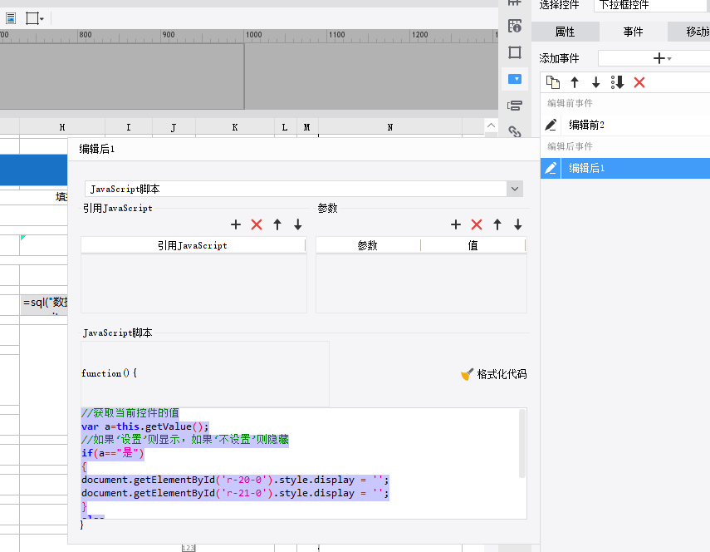Move 参数 row up
This screenshot has height=552, width=710.
pyautogui.click(x=497, y=224)
